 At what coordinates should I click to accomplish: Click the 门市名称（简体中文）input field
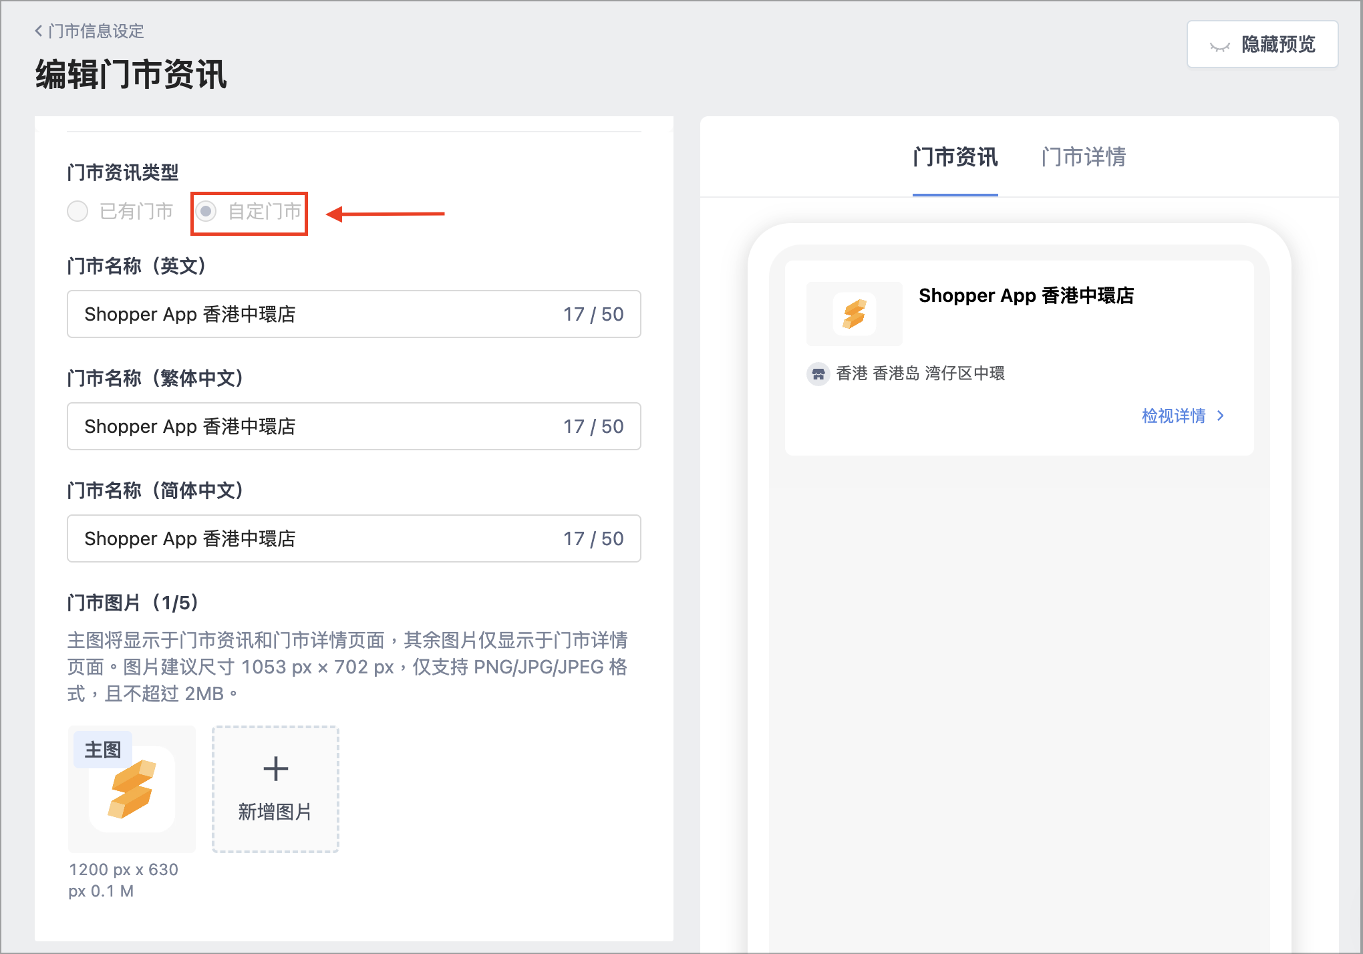click(353, 538)
